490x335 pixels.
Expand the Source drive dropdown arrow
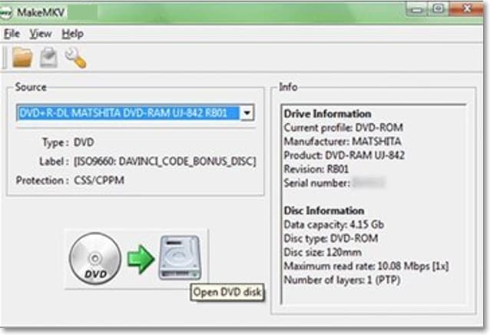pos(247,113)
